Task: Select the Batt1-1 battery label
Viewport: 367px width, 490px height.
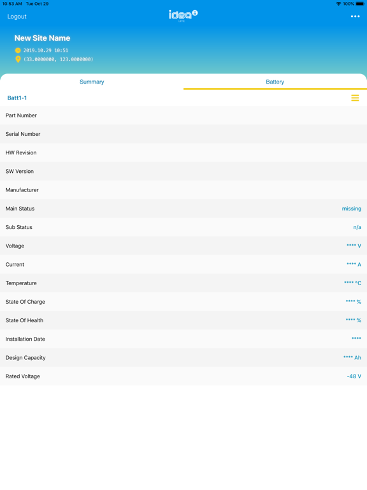Action: point(17,98)
